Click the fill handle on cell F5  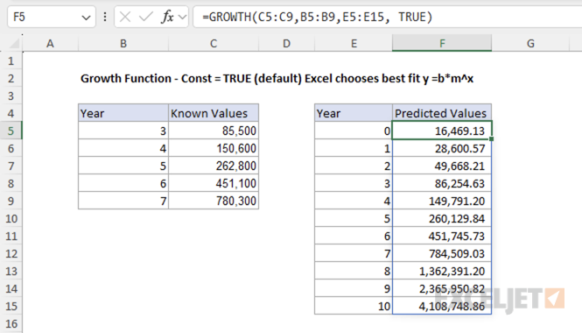coord(492,139)
